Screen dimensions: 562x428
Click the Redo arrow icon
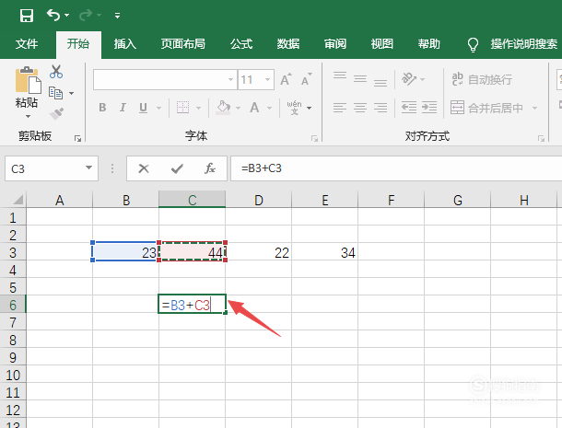(86, 15)
